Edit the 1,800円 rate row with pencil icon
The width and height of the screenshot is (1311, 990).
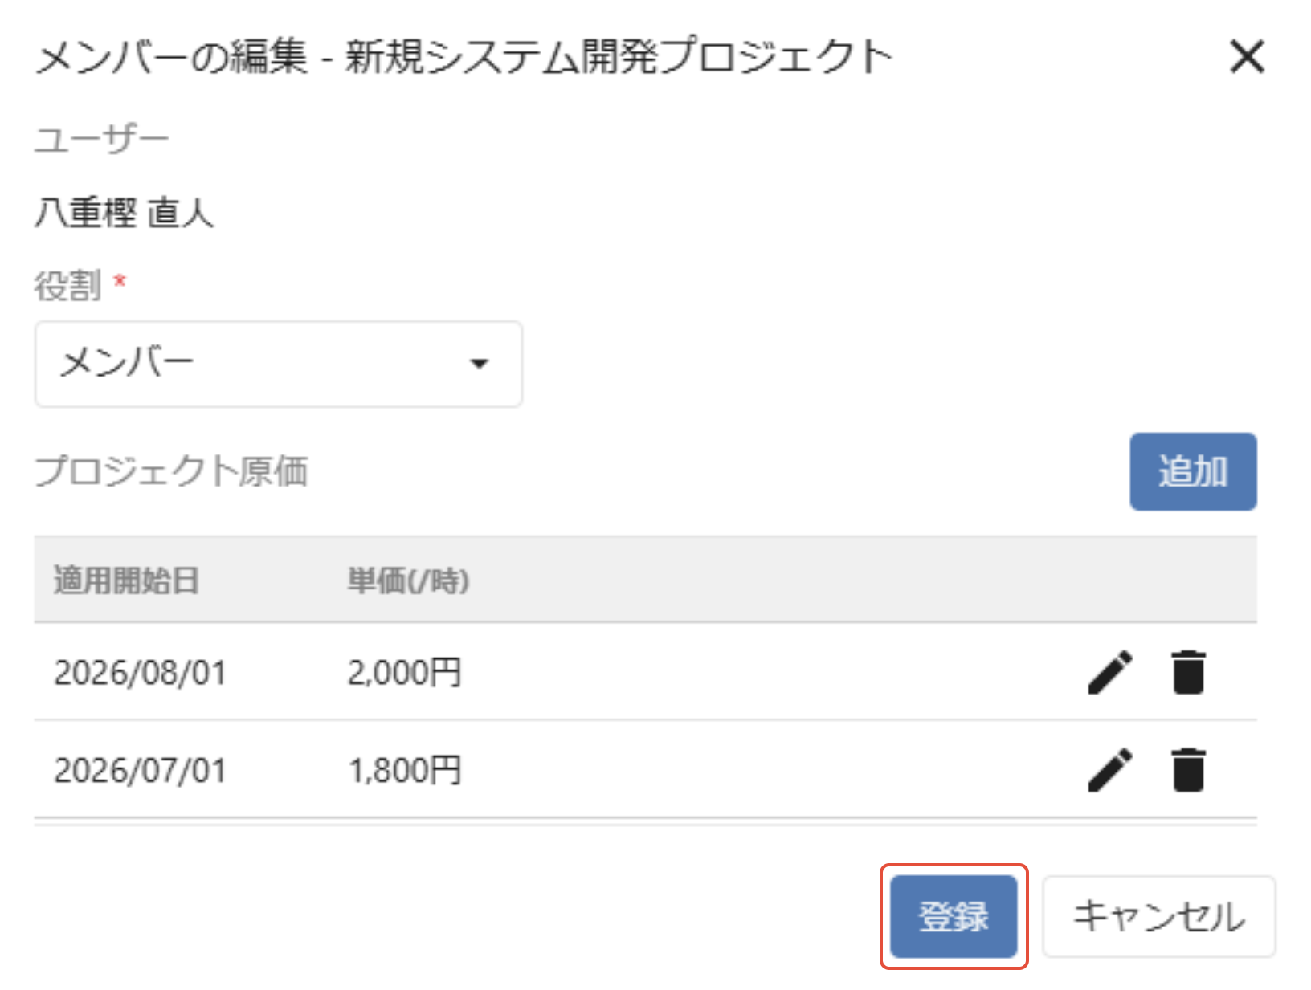pyautogui.click(x=1110, y=770)
